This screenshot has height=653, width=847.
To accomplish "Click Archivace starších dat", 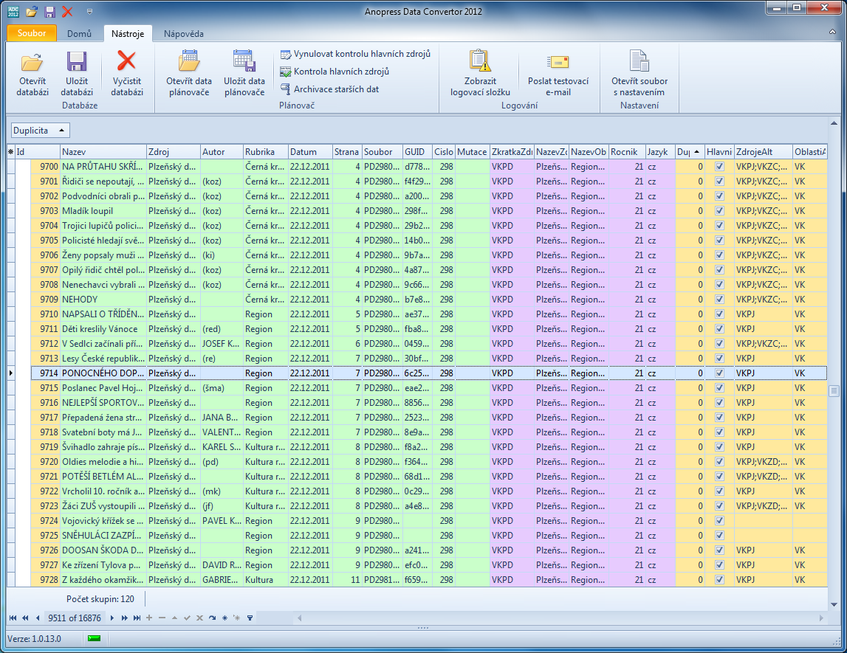I will click(x=336, y=89).
